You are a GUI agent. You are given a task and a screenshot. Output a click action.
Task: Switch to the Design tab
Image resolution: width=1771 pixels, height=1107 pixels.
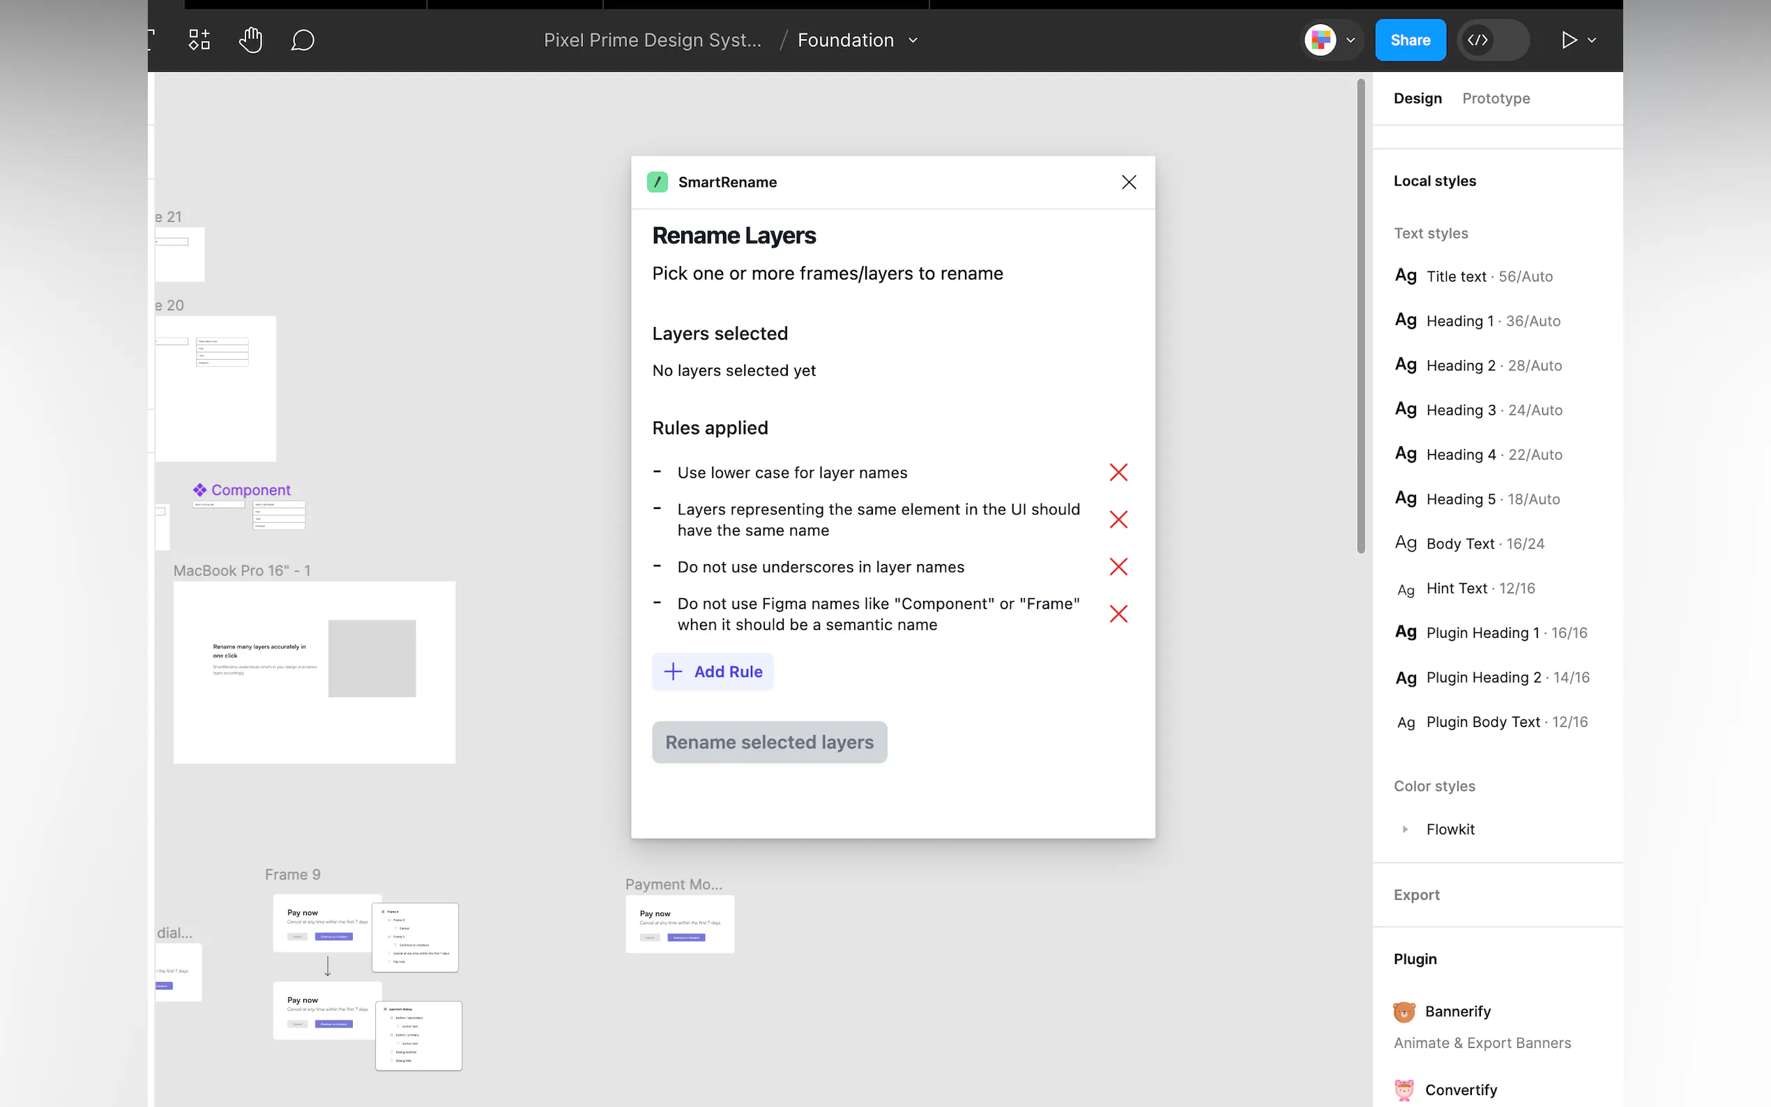(x=1417, y=98)
